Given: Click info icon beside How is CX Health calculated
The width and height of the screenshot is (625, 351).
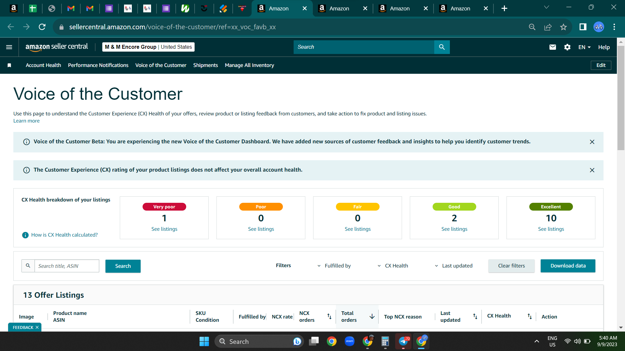Looking at the screenshot, I should [x=25, y=235].
